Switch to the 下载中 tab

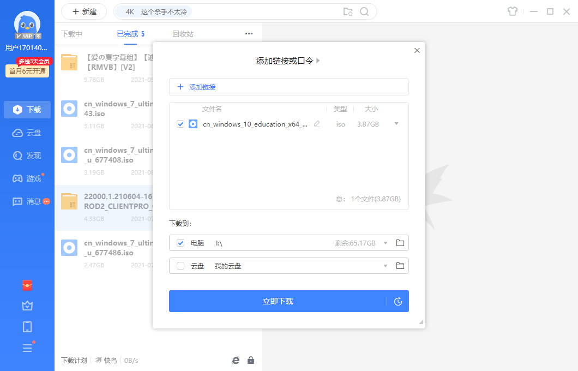[x=71, y=33]
